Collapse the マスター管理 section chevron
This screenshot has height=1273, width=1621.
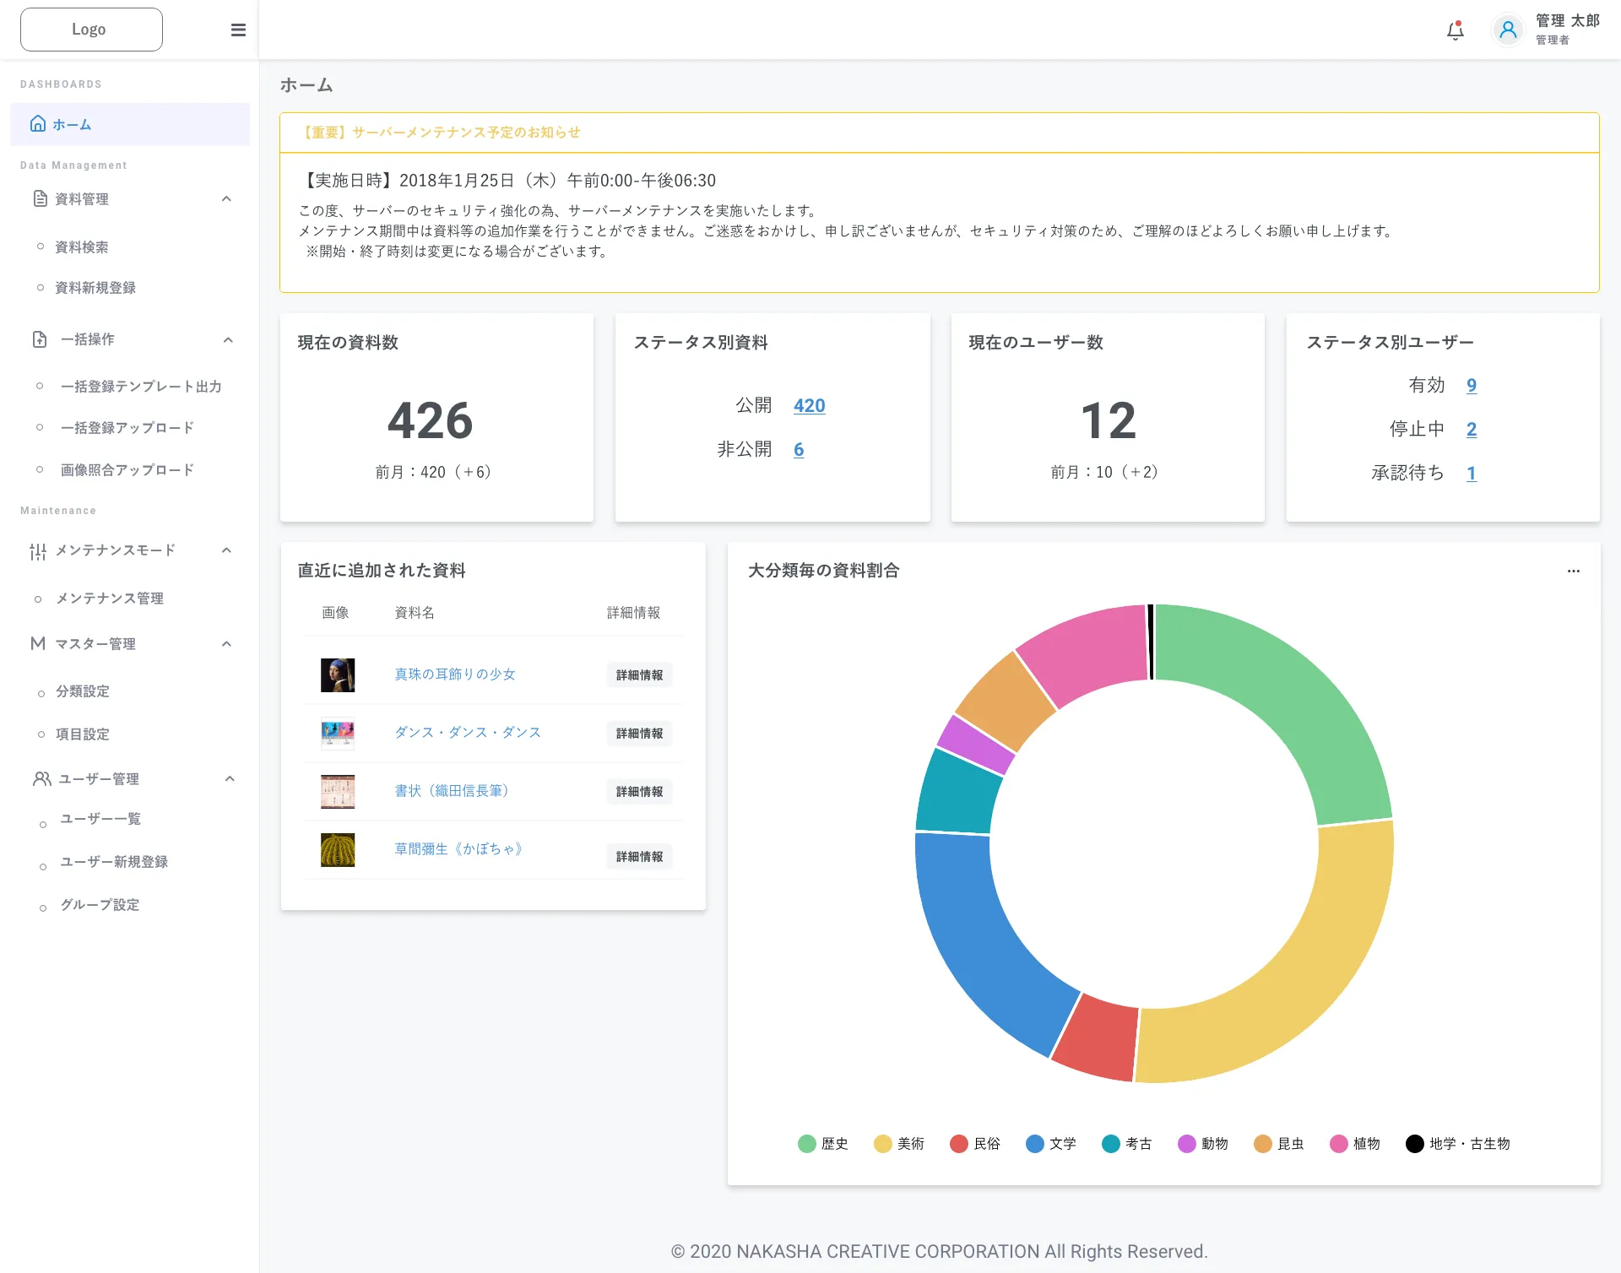click(x=226, y=644)
